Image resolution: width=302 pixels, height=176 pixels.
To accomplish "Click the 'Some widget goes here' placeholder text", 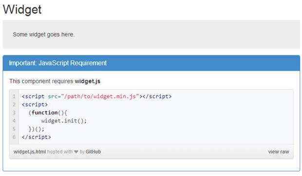I will [x=43, y=35].
